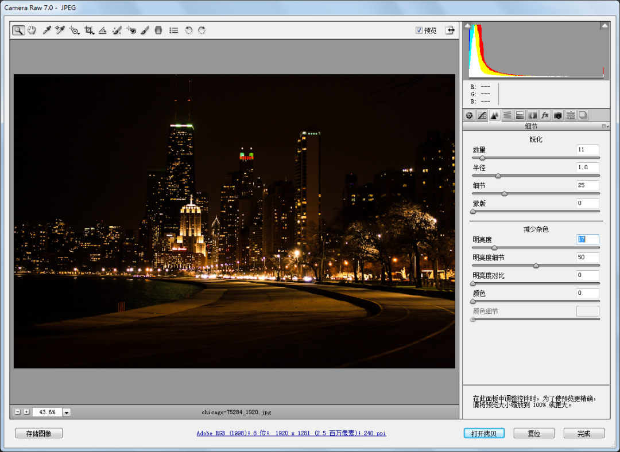Switch to the Camera Calibration panel tab
Viewport: 620px width, 452px height.
click(x=558, y=115)
